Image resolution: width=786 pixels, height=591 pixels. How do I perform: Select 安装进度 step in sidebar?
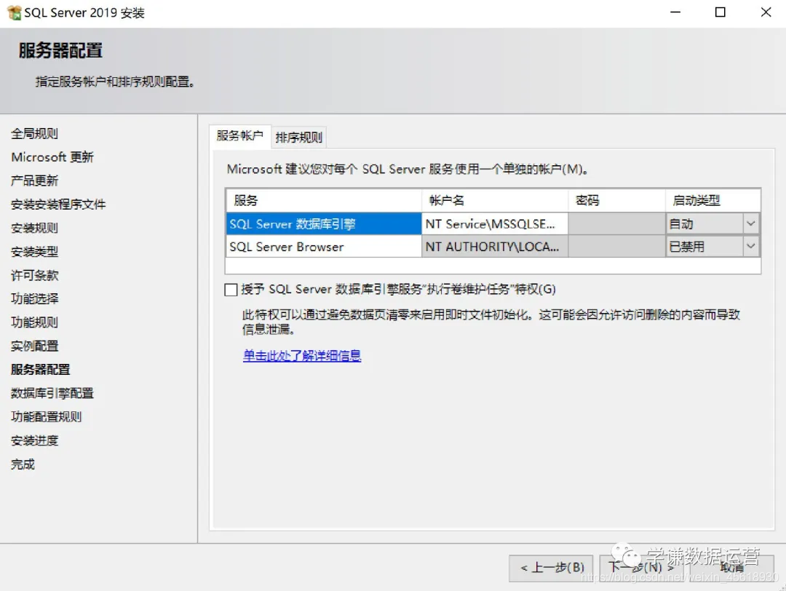[x=35, y=440]
